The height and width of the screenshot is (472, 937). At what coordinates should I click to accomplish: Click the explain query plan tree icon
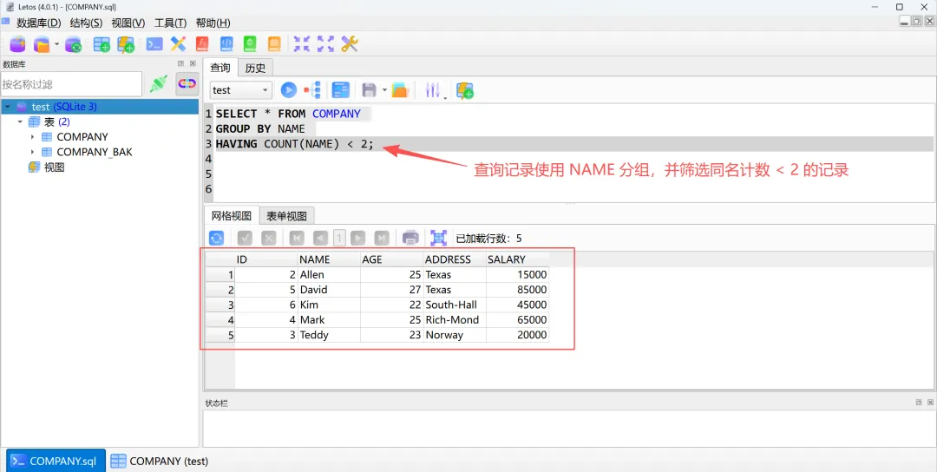click(x=312, y=90)
